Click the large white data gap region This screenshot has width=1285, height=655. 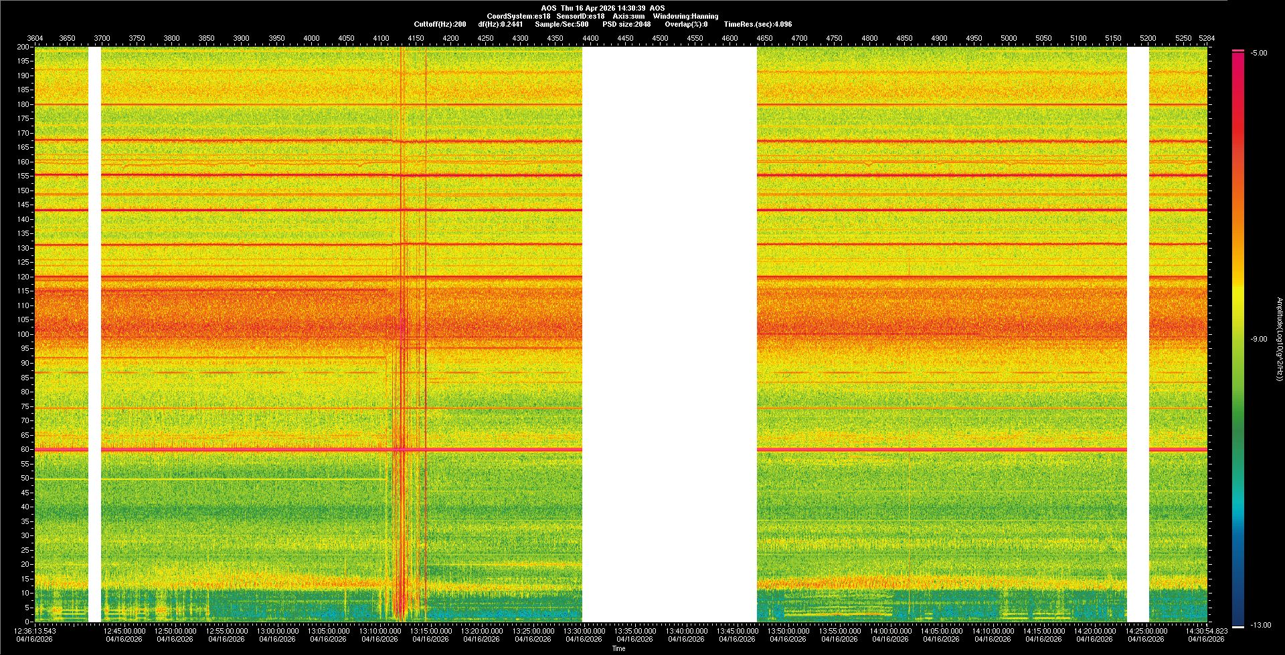(669, 334)
